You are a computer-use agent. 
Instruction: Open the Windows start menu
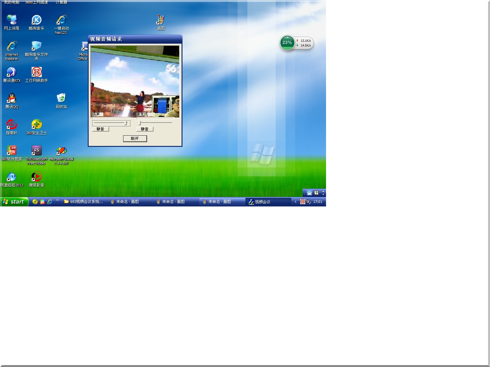(x=14, y=202)
